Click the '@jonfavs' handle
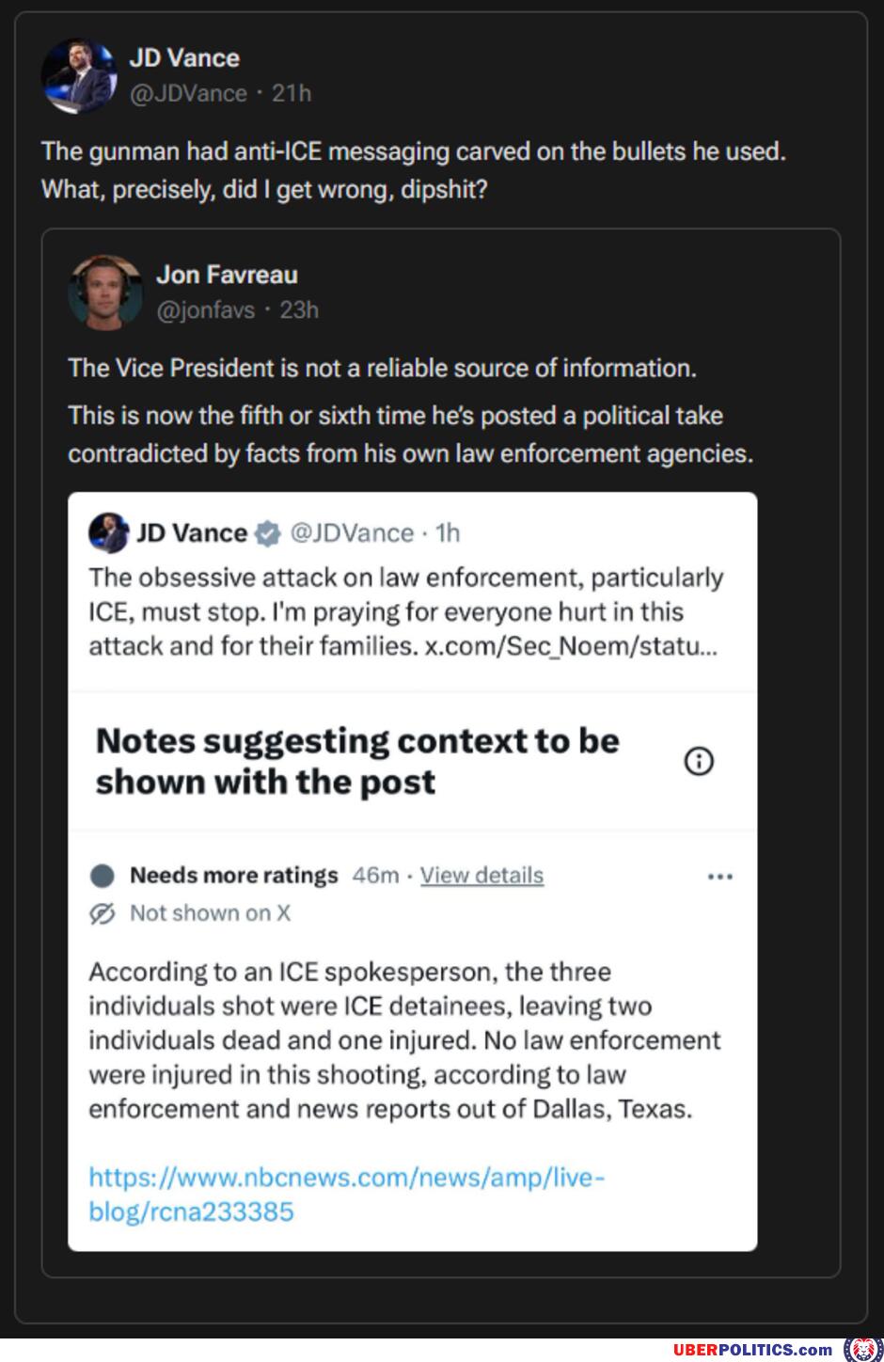The width and height of the screenshot is (884, 1362). click(205, 309)
